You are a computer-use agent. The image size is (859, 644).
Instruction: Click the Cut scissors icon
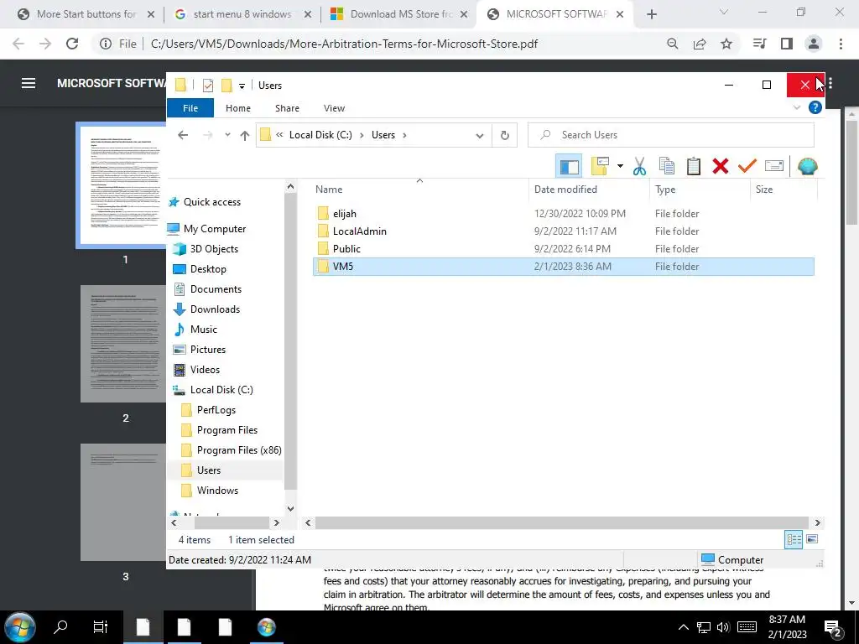[x=639, y=166]
